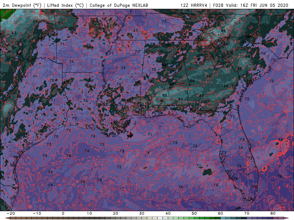The width and height of the screenshot is (294, 220).
Task: Click the '50' color scale label
Action: 194,213
